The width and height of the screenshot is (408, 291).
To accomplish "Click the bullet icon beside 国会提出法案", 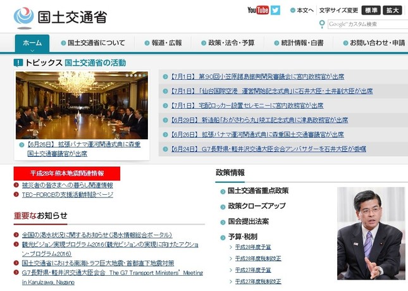I will 223,223.
